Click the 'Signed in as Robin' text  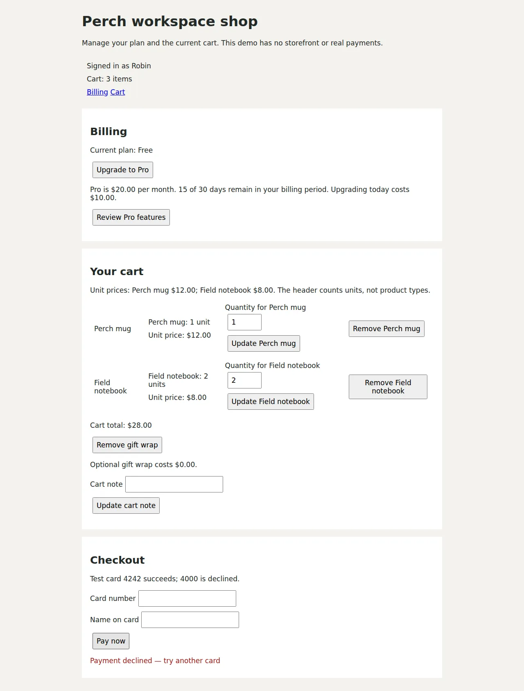119,66
